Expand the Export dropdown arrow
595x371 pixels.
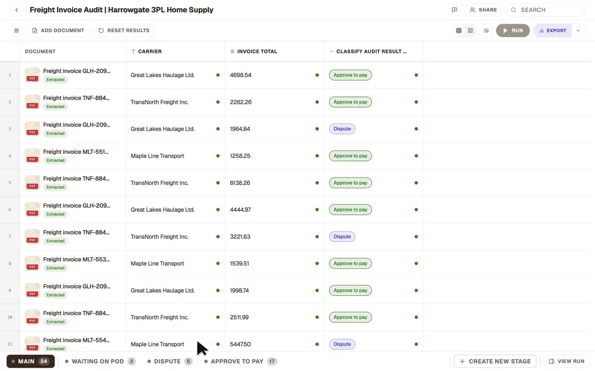[578, 31]
